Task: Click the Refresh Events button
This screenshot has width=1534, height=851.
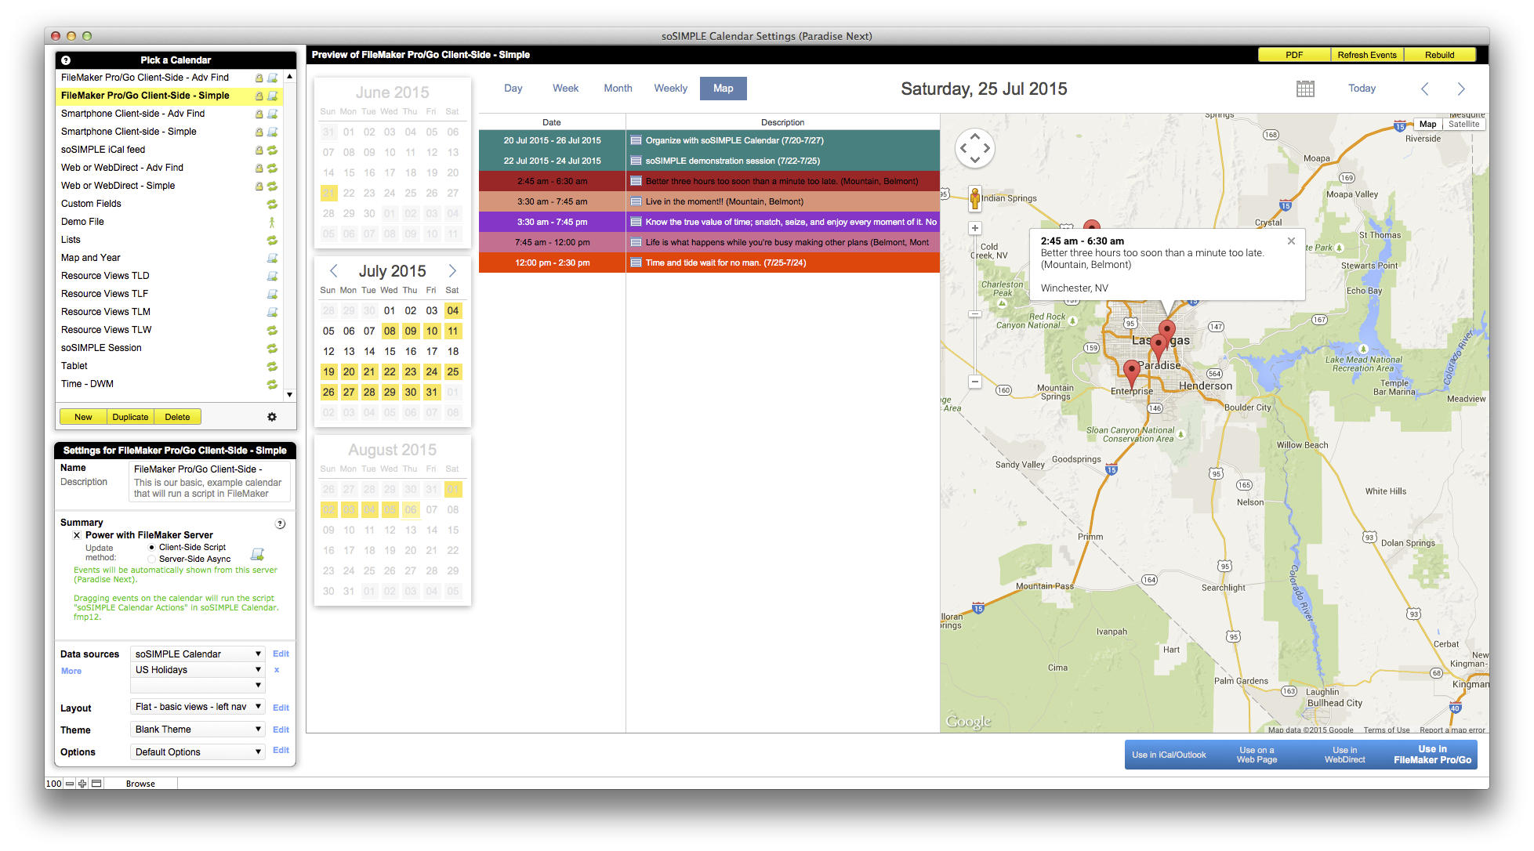Action: click(x=1366, y=55)
